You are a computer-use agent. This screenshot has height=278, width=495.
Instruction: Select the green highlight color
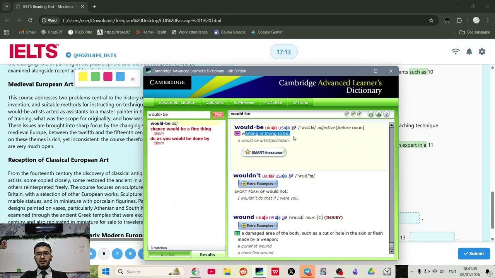(96, 76)
